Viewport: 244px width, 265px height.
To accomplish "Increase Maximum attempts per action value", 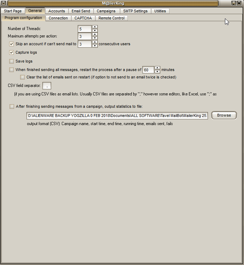I will click(95, 34).
